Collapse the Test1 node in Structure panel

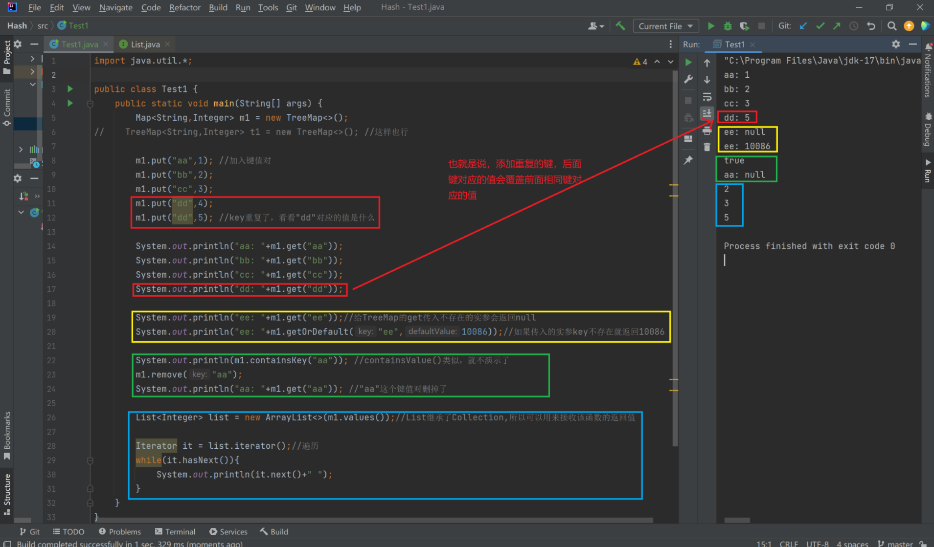(21, 212)
